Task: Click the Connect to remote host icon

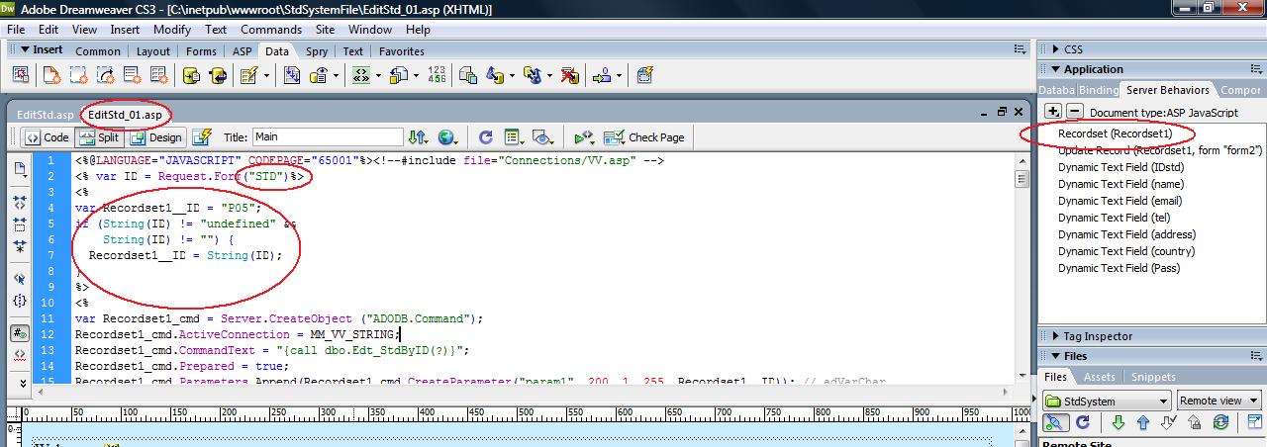Action: 1056,422
